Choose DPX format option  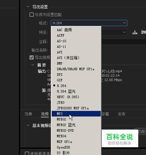point(76,75)
